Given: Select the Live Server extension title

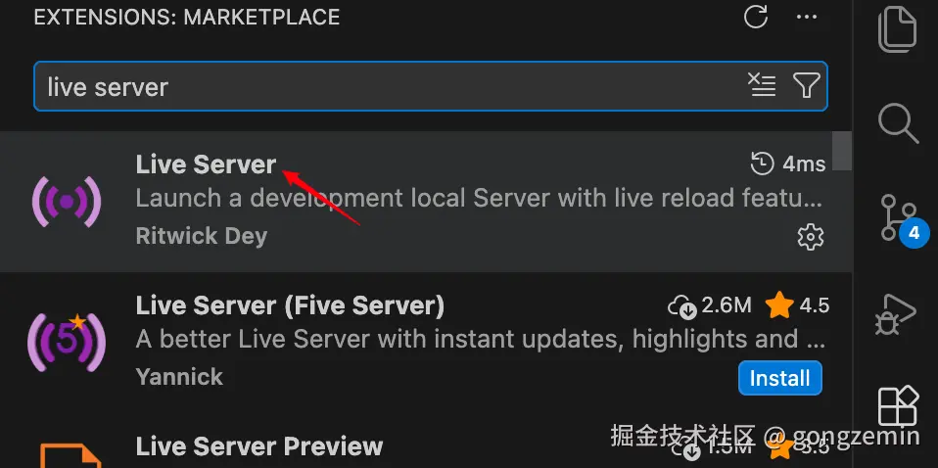Looking at the screenshot, I should point(206,164).
